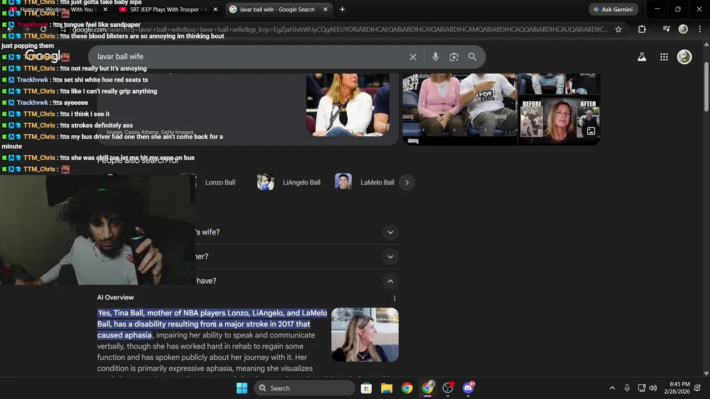Open Search Labs flask icon

pos(642,57)
